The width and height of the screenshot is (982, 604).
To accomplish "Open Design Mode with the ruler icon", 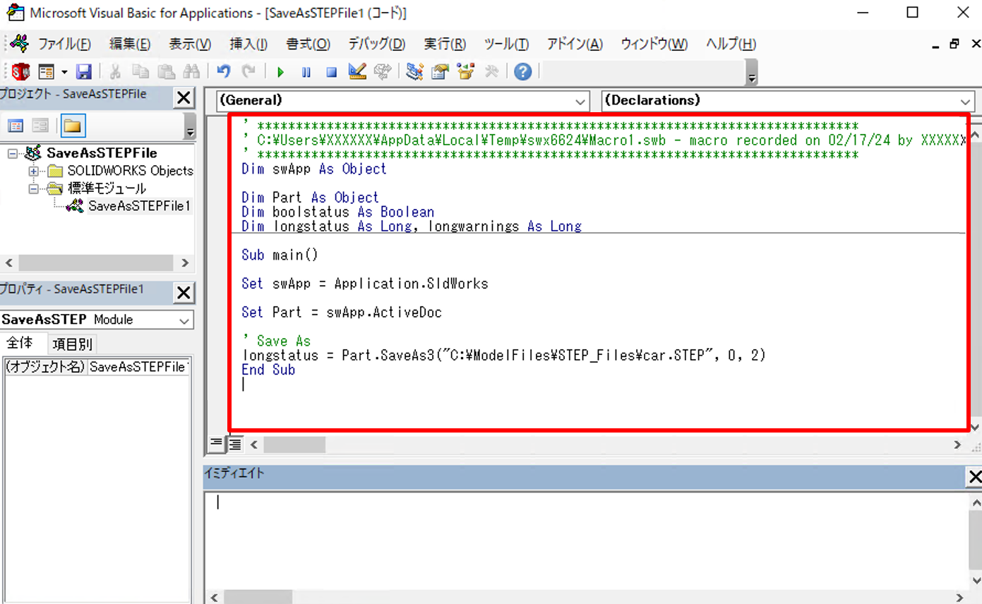I will pyautogui.click(x=357, y=71).
